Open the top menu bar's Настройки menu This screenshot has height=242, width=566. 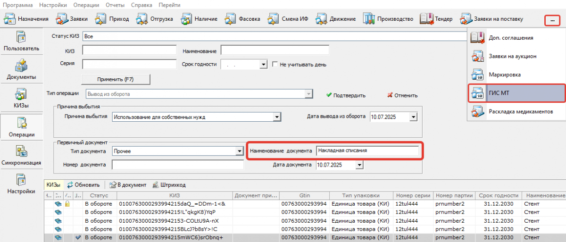(53, 5)
